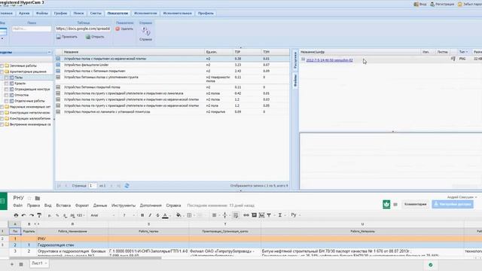Toggle bold formatting in the spreadsheet

click(142, 215)
